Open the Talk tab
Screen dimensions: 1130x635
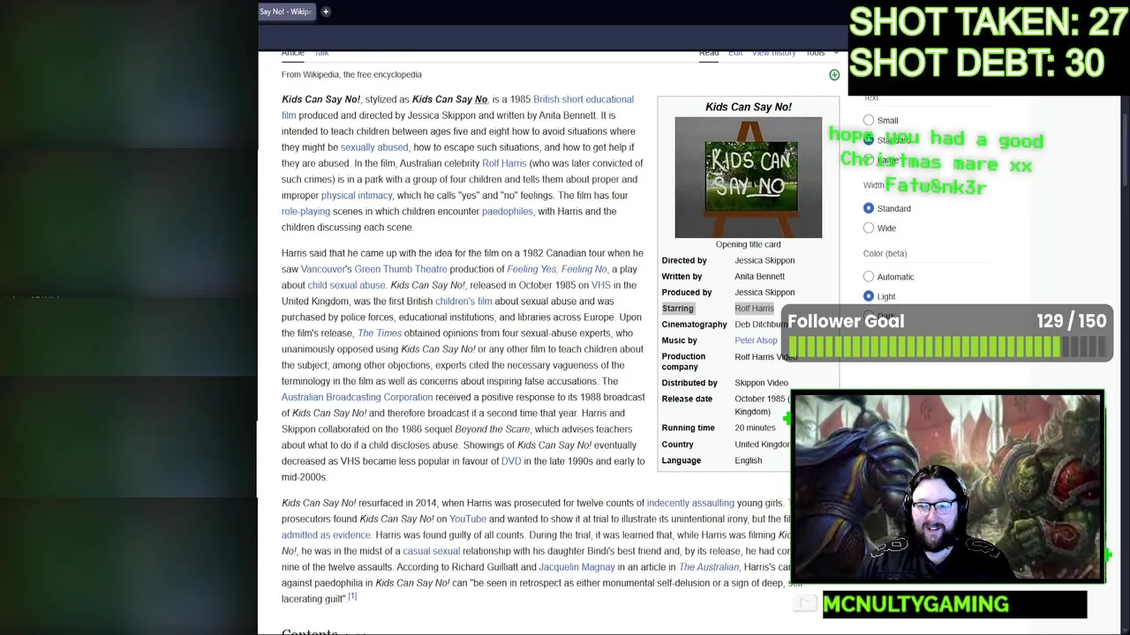(x=321, y=53)
